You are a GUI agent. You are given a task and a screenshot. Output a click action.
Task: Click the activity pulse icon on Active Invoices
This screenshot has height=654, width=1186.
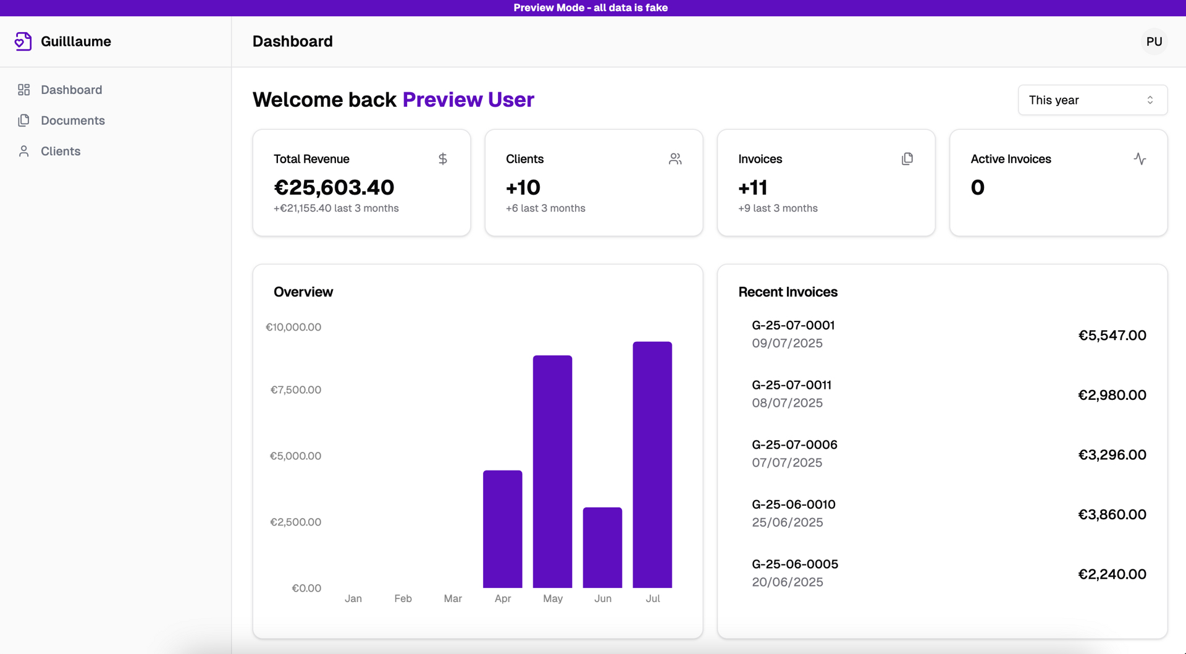click(1139, 159)
